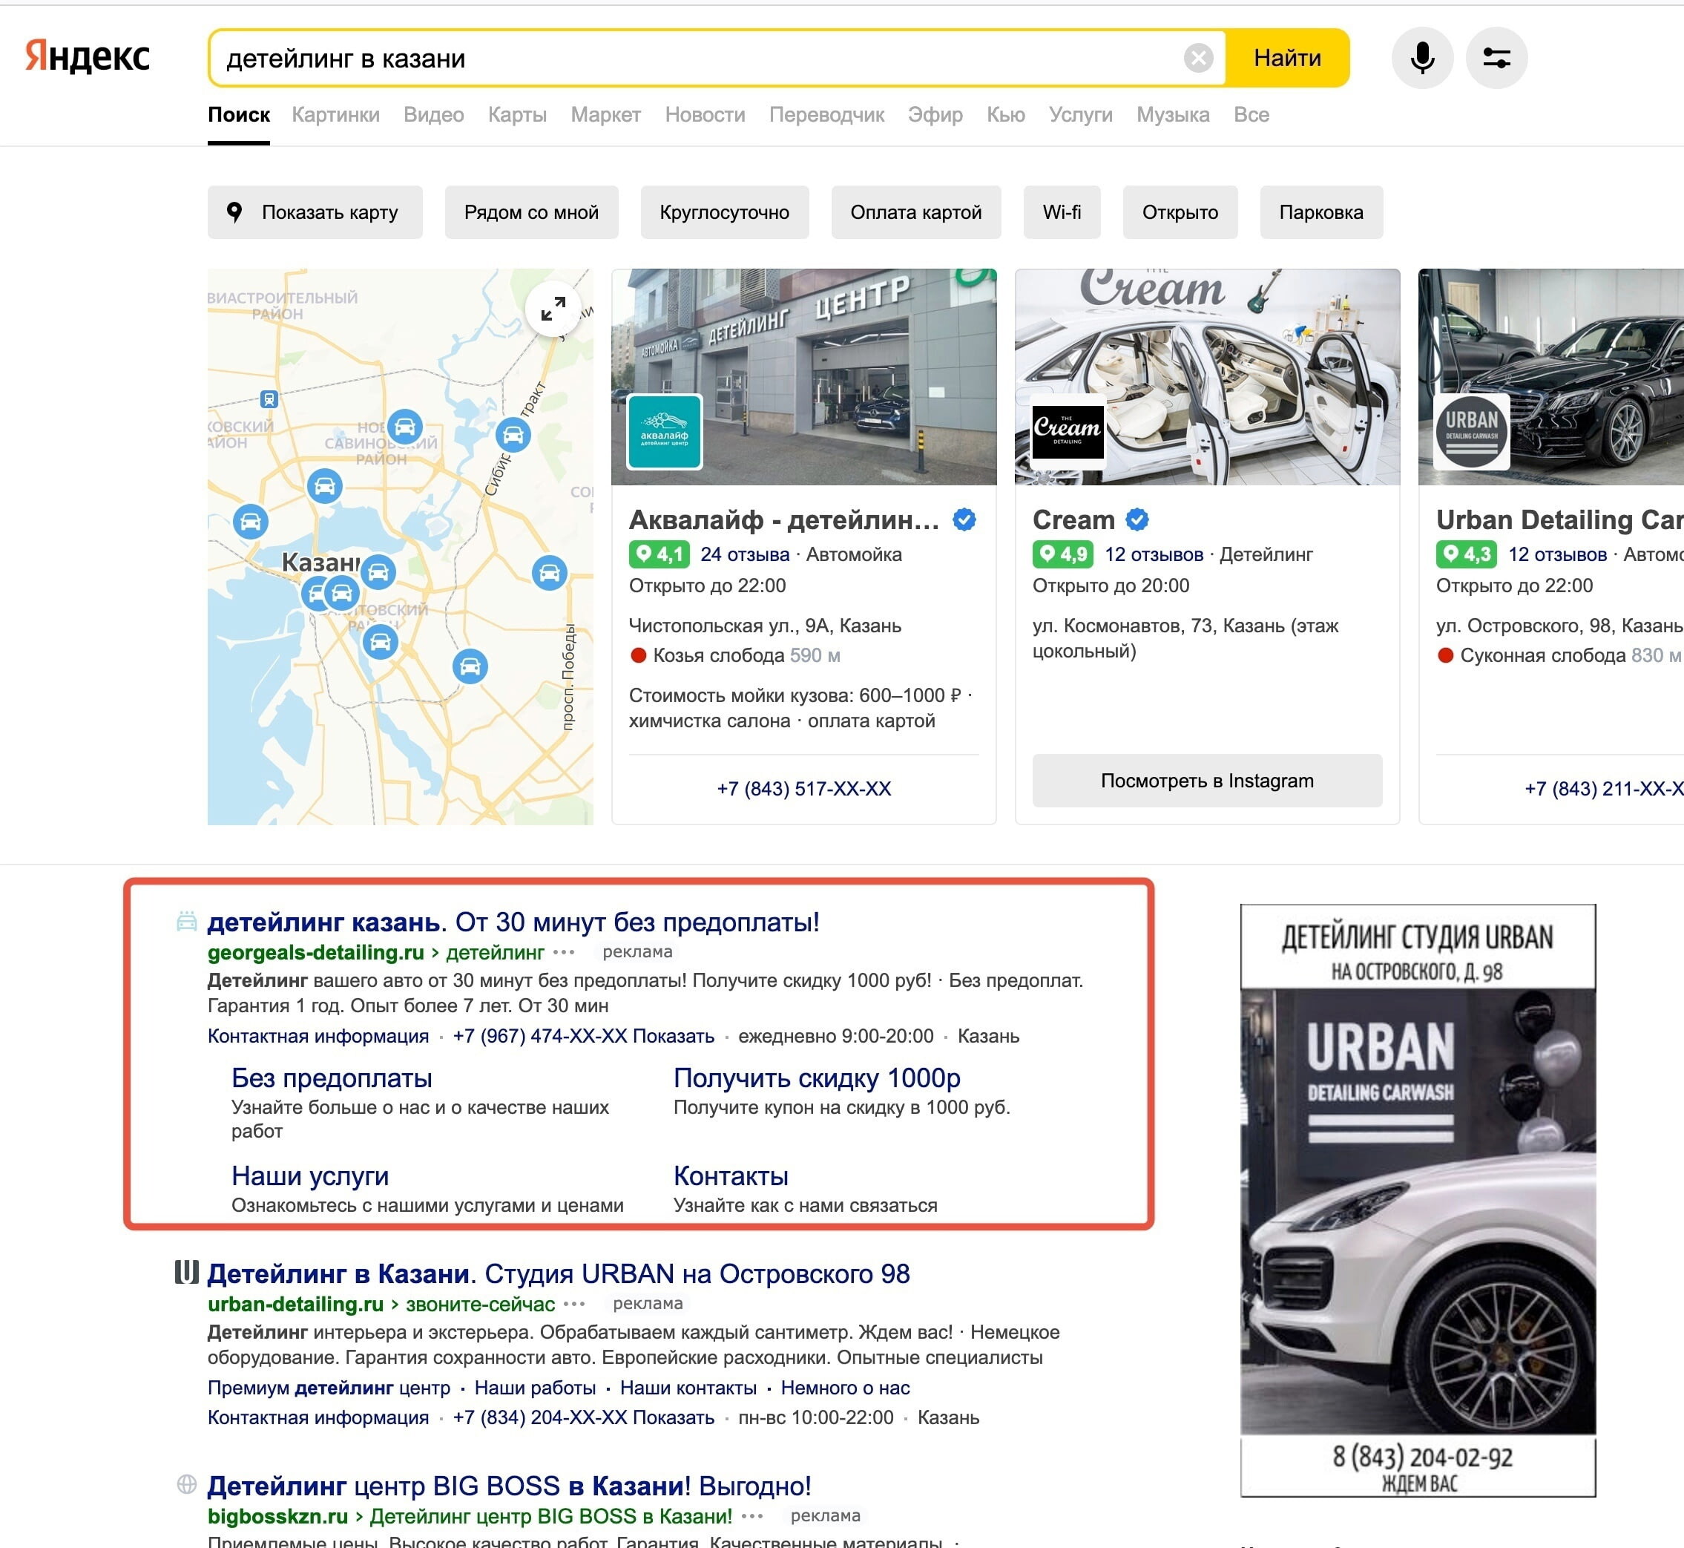Open three dots menu next to georgeals-detailing.ru
Viewport: 1684px width, 1548px height.
click(x=564, y=952)
